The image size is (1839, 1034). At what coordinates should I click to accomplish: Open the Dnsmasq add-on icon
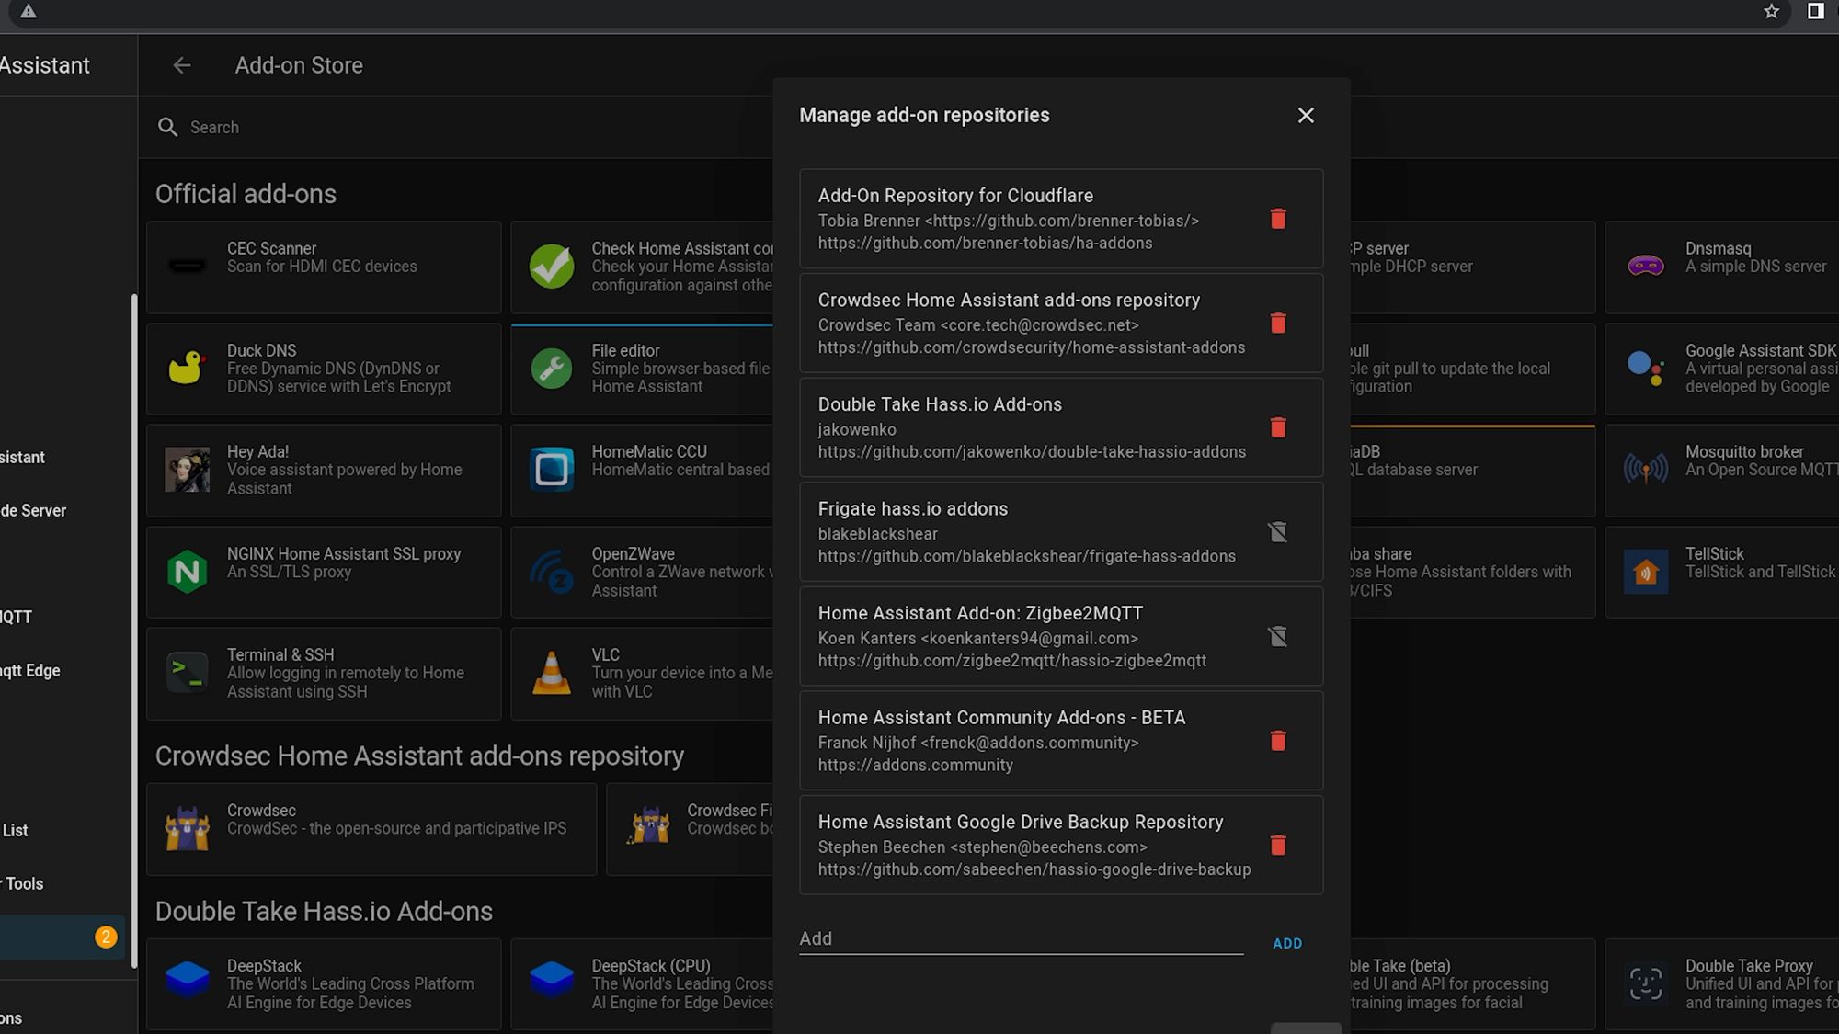coord(1646,267)
